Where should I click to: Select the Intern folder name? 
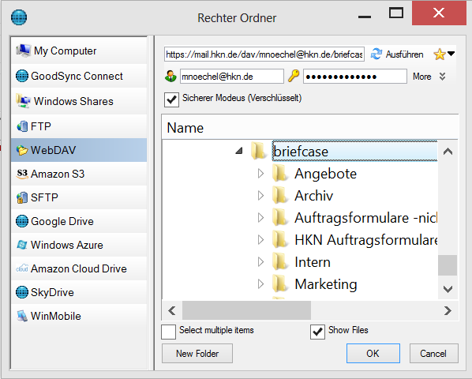(x=313, y=262)
